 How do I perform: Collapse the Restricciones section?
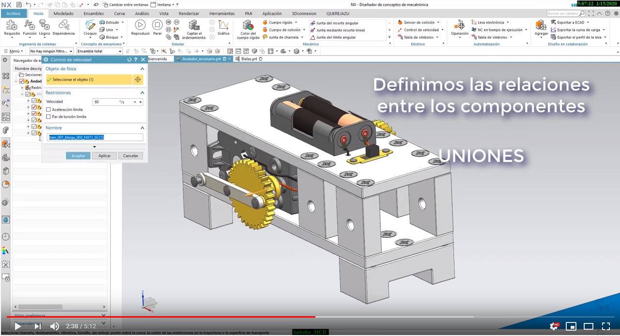(x=142, y=92)
